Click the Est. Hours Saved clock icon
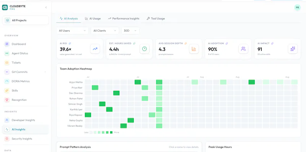The image size is (306, 152). pos(145,49)
